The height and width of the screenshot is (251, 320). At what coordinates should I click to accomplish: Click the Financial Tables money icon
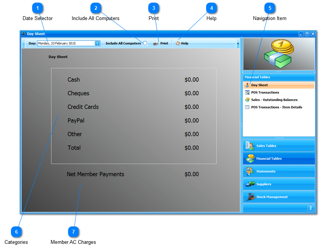250,158
